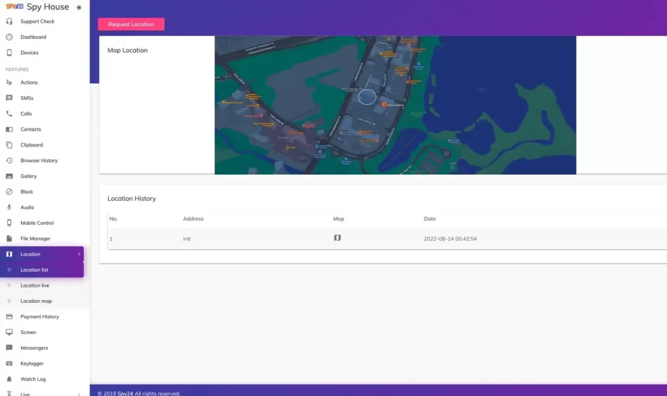Click the Mobile Control phone icon
Image resolution: width=667 pixels, height=396 pixels.
point(9,223)
